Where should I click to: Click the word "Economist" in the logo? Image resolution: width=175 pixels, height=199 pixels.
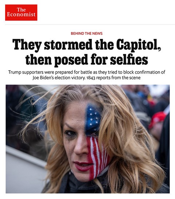21,14
